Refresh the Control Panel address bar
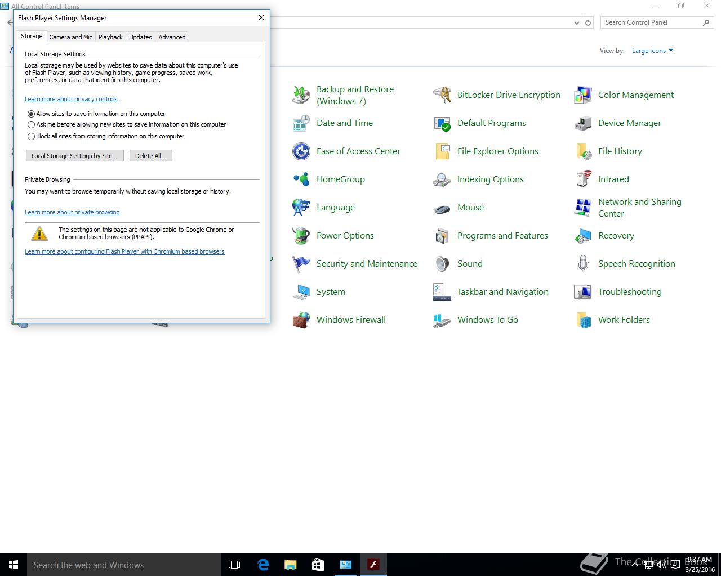 pos(588,23)
